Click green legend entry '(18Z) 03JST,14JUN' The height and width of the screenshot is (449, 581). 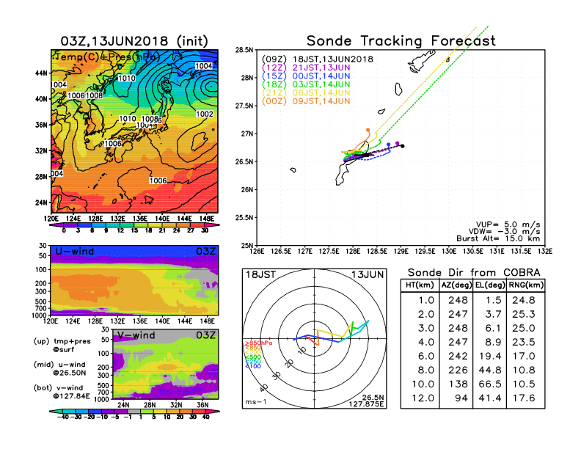coord(306,84)
